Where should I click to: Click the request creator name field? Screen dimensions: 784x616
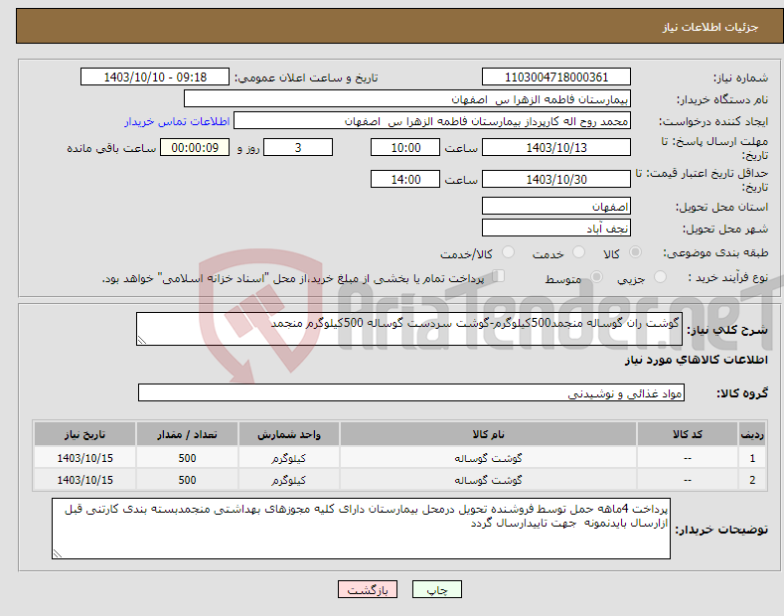(x=432, y=121)
